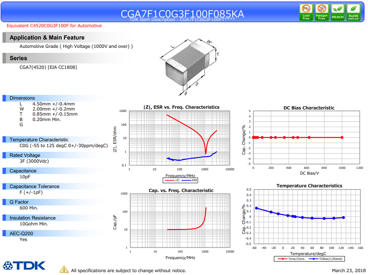Select the Temperature Characteristic section heading
The image size is (368, 275).
[39, 140]
